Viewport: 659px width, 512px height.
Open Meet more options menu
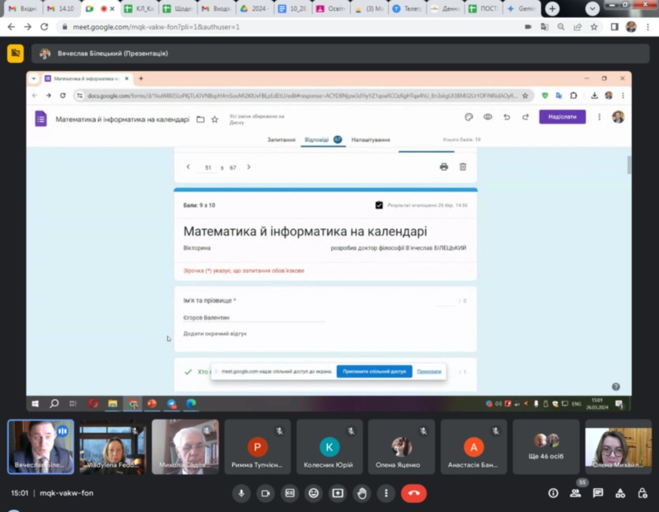[x=385, y=493]
